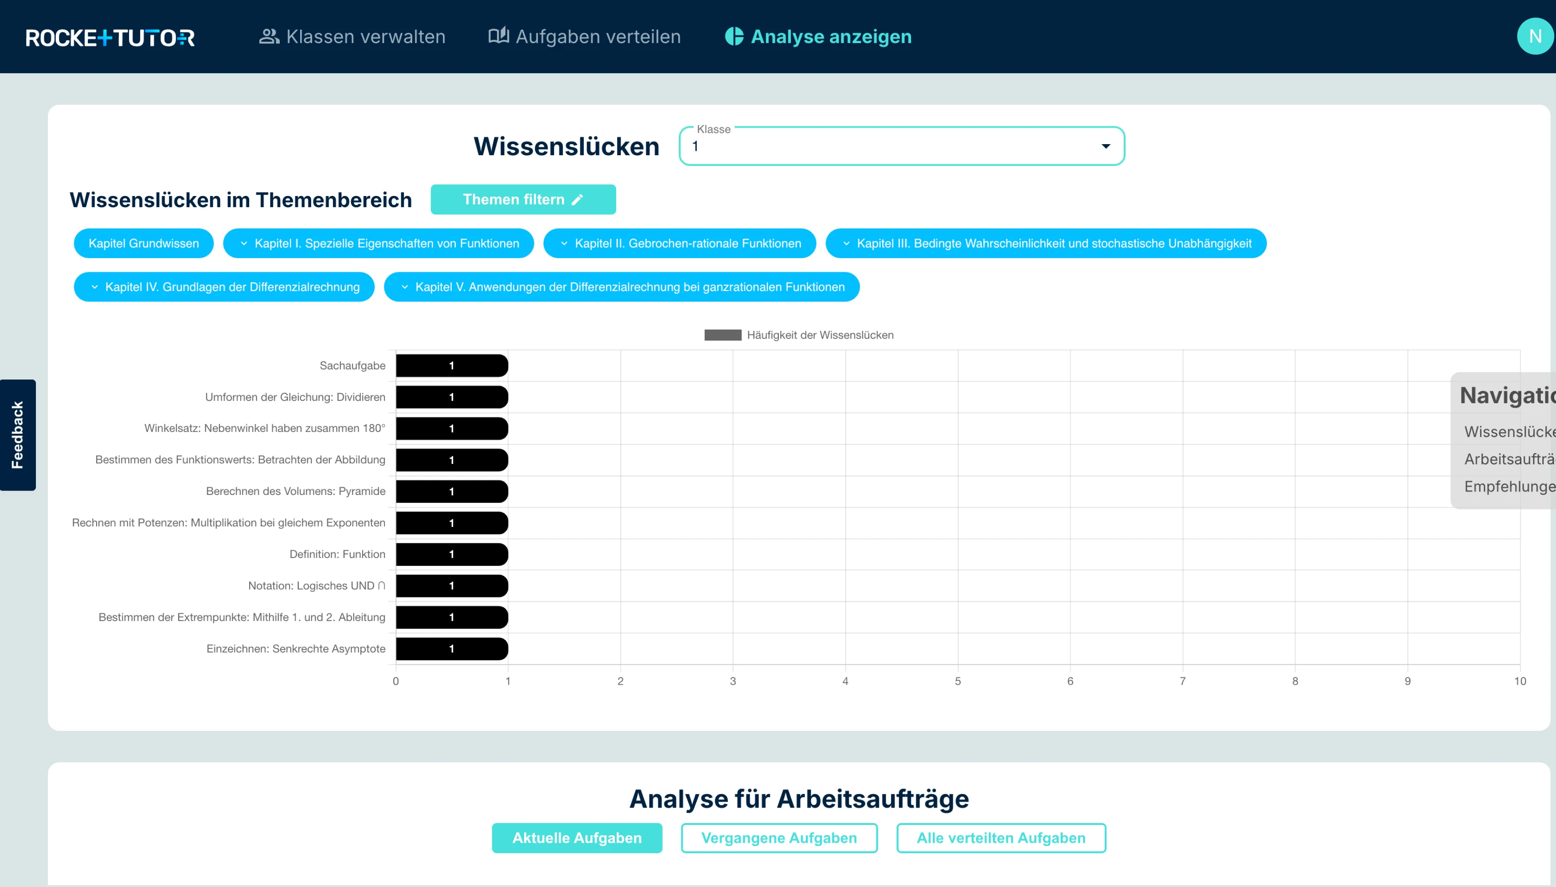The height and width of the screenshot is (887, 1556).
Task: Expand chevron of Kapitel II. Gebrochen-rationale Funktionen
Action: (x=564, y=243)
